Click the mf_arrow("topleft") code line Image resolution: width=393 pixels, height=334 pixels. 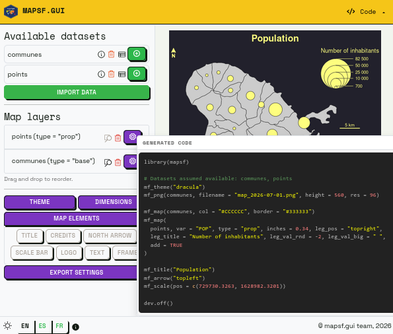point(174,278)
